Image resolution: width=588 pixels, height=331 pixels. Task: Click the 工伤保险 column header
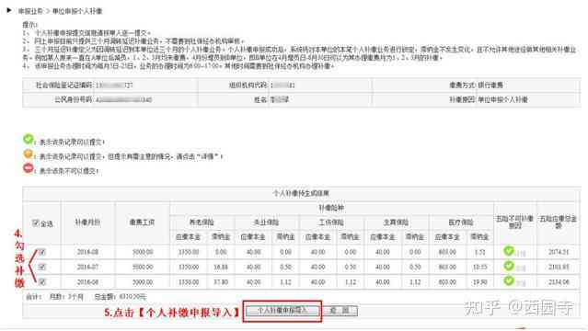click(331, 223)
